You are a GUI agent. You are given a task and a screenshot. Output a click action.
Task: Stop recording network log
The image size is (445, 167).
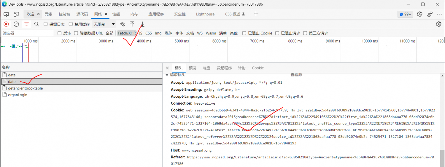point(6,24)
